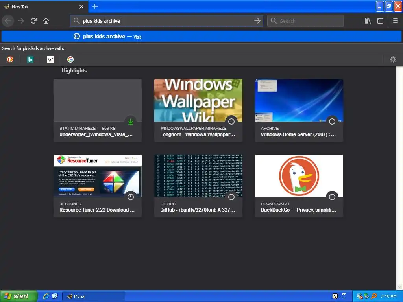Open 'Underwater_(Windows_Vista_...' title link
Screen dimensions: 403x302
pos(96,134)
